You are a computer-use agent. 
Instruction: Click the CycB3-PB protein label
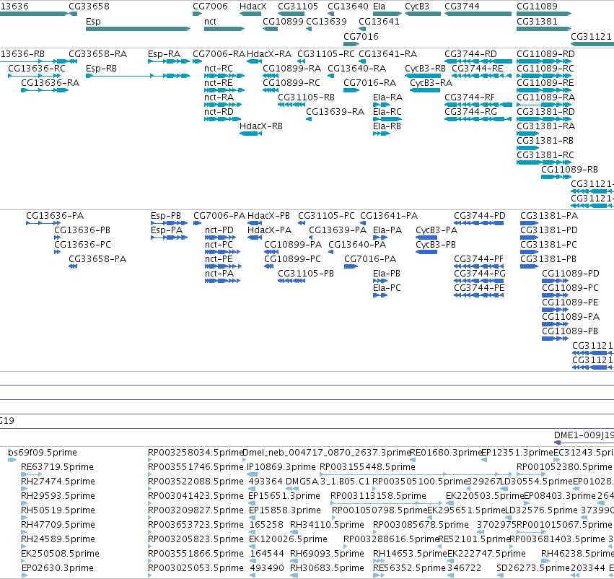[x=436, y=245]
